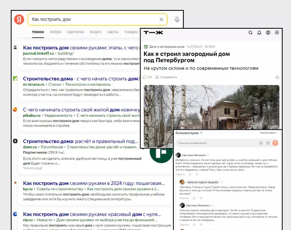Expand Читать ещё in the dzen.ru result

tap(32, 168)
